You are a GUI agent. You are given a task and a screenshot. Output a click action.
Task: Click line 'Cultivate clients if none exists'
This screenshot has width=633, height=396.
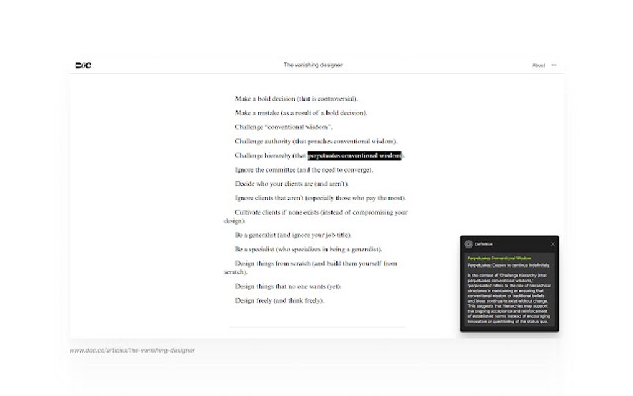click(x=316, y=217)
